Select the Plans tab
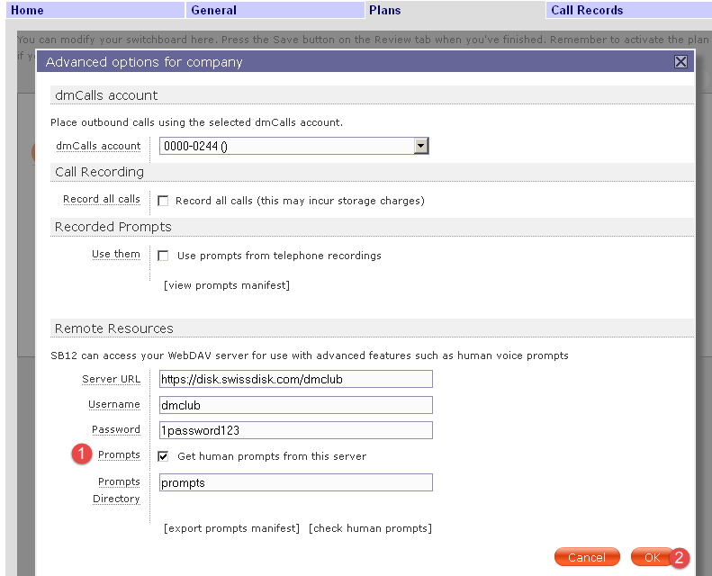The height and width of the screenshot is (576, 712). pyautogui.click(x=455, y=10)
